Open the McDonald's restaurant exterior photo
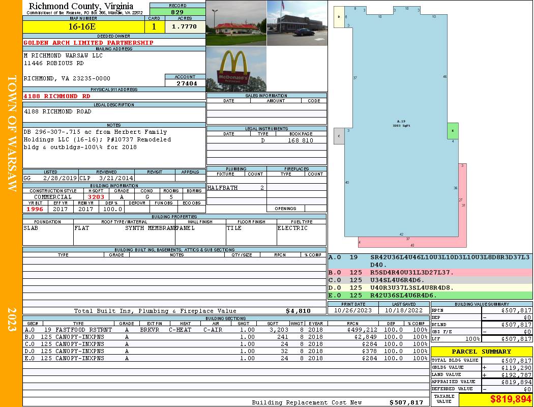This screenshot has width=534, height=407. 236,23
